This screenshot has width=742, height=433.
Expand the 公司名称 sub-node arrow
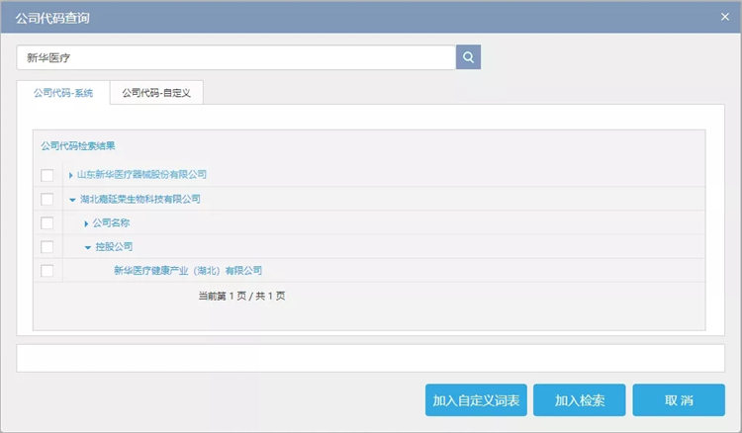tap(86, 222)
